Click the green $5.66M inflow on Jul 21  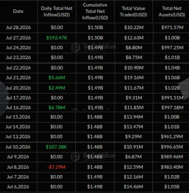tap(57, 78)
